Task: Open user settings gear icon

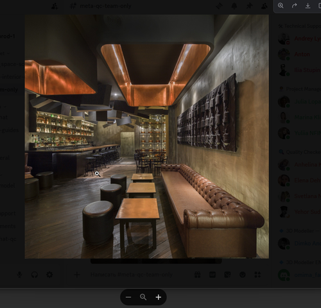Action: pyautogui.click(x=49, y=275)
